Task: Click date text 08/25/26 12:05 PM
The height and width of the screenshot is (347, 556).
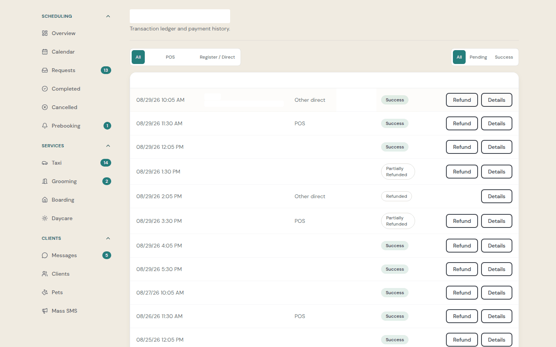Action: [160, 340]
